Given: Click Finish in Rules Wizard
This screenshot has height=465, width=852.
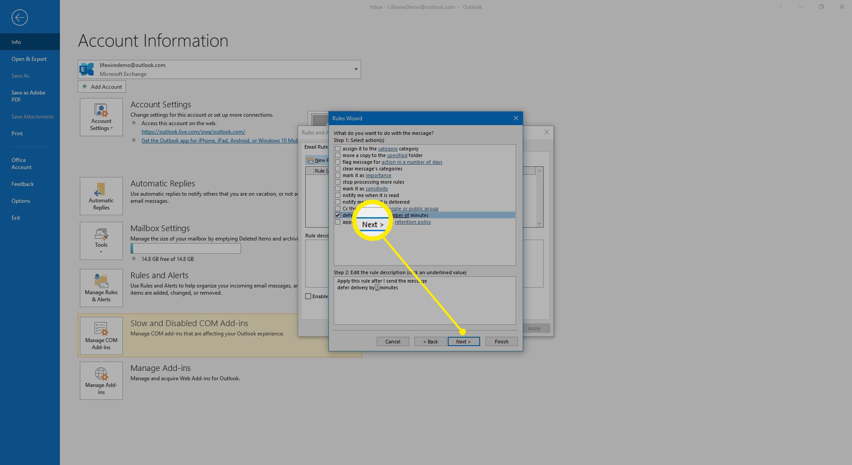Looking at the screenshot, I should click(x=501, y=342).
